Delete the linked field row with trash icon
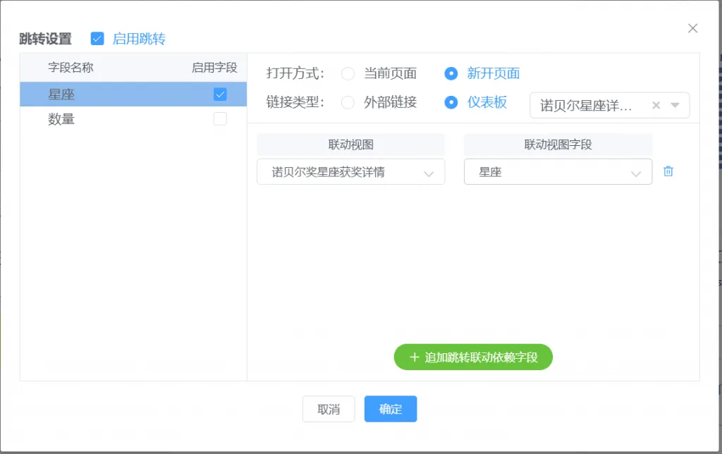This screenshot has height=454, width=722. coord(668,171)
